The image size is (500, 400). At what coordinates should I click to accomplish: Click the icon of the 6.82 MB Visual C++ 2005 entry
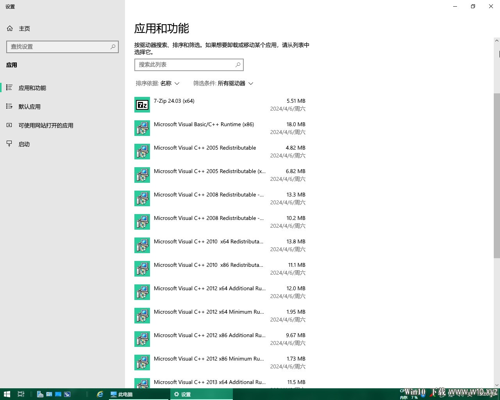point(142,175)
